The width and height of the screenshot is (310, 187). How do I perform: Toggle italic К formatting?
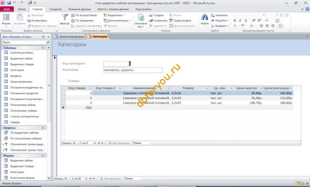coord(240,20)
